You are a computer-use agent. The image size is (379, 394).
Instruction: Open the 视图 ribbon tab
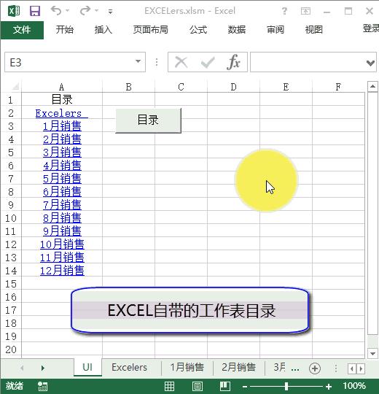[x=313, y=30]
